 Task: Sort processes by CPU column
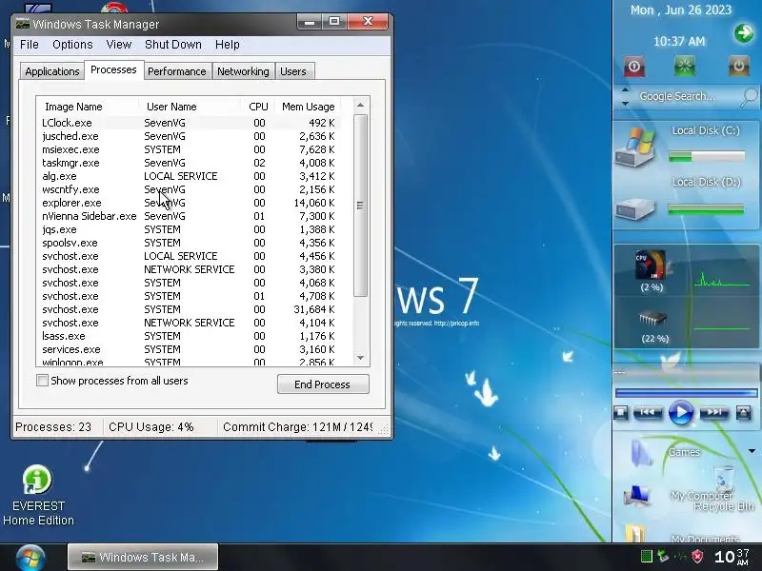pos(258,107)
